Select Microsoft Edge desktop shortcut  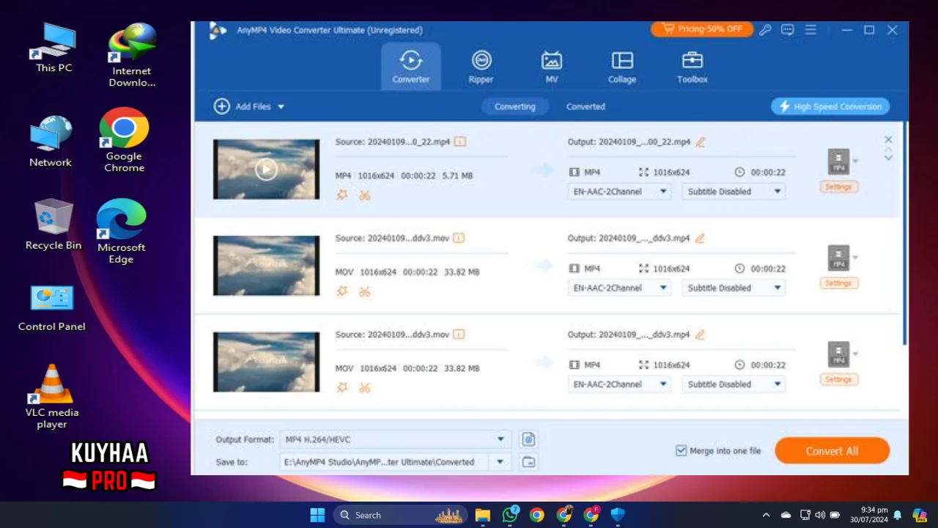[x=121, y=232]
